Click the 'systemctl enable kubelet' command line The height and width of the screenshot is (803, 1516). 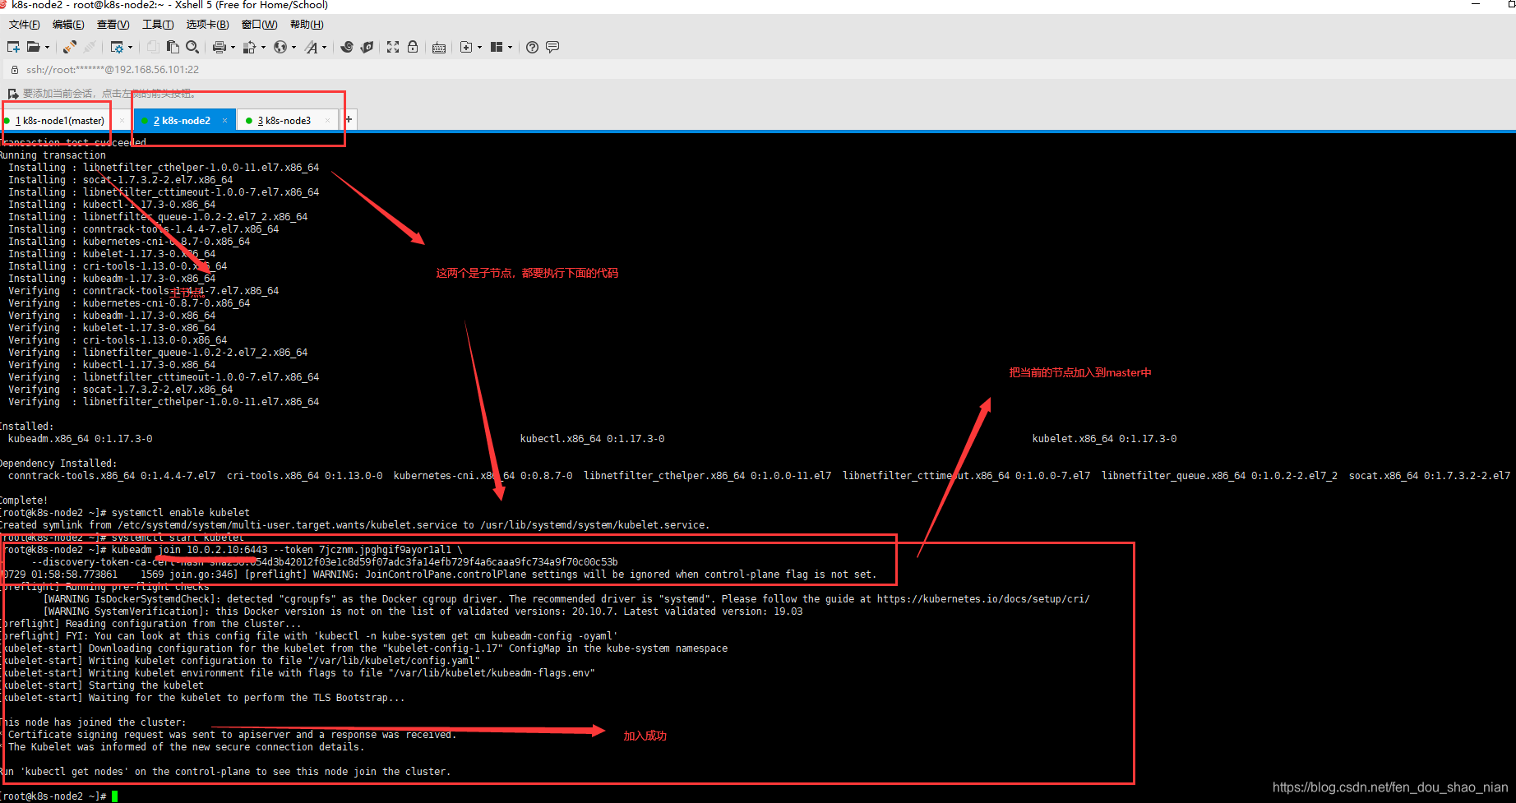126,513
